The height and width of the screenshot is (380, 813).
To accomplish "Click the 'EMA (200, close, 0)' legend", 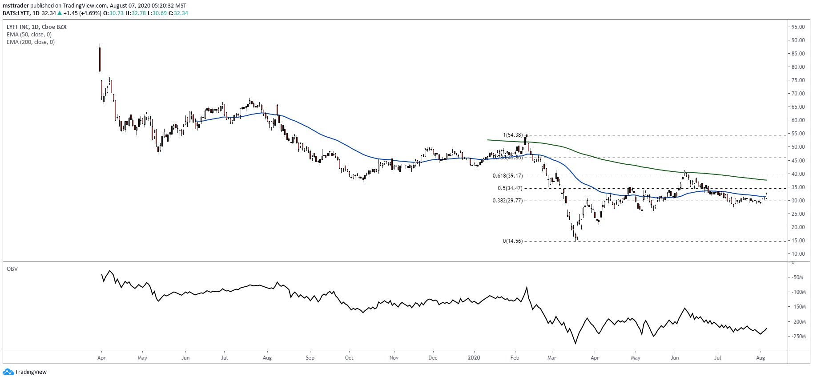I will pyautogui.click(x=31, y=42).
